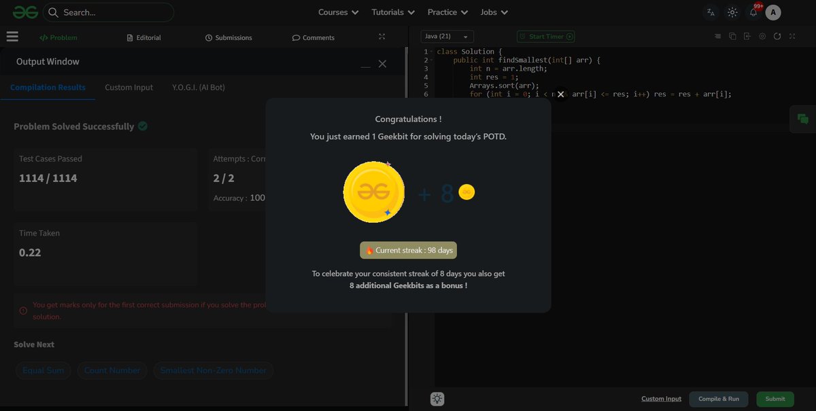Image resolution: width=816 pixels, height=411 pixels.
Task: Expand the Practice menu
Action: click(x=447, y=12)
